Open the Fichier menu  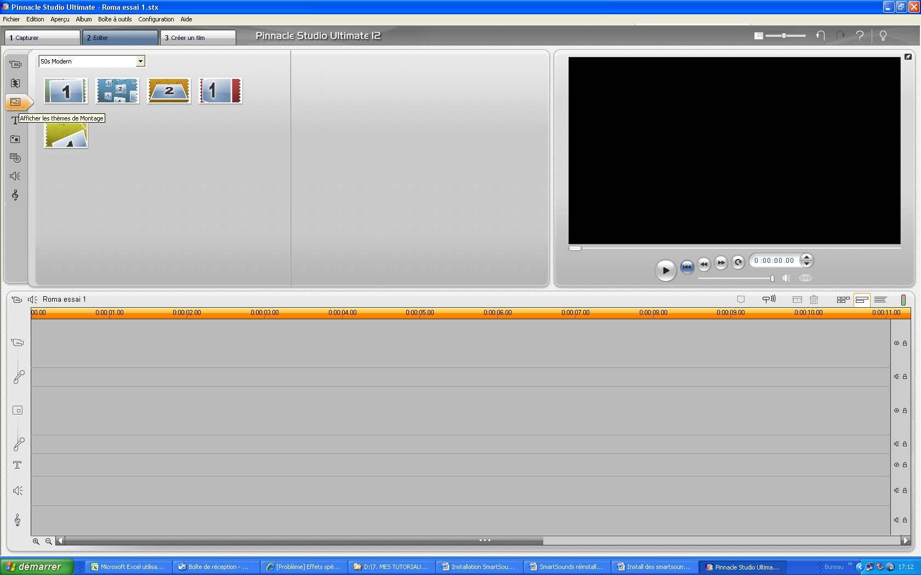coord(11,19)
